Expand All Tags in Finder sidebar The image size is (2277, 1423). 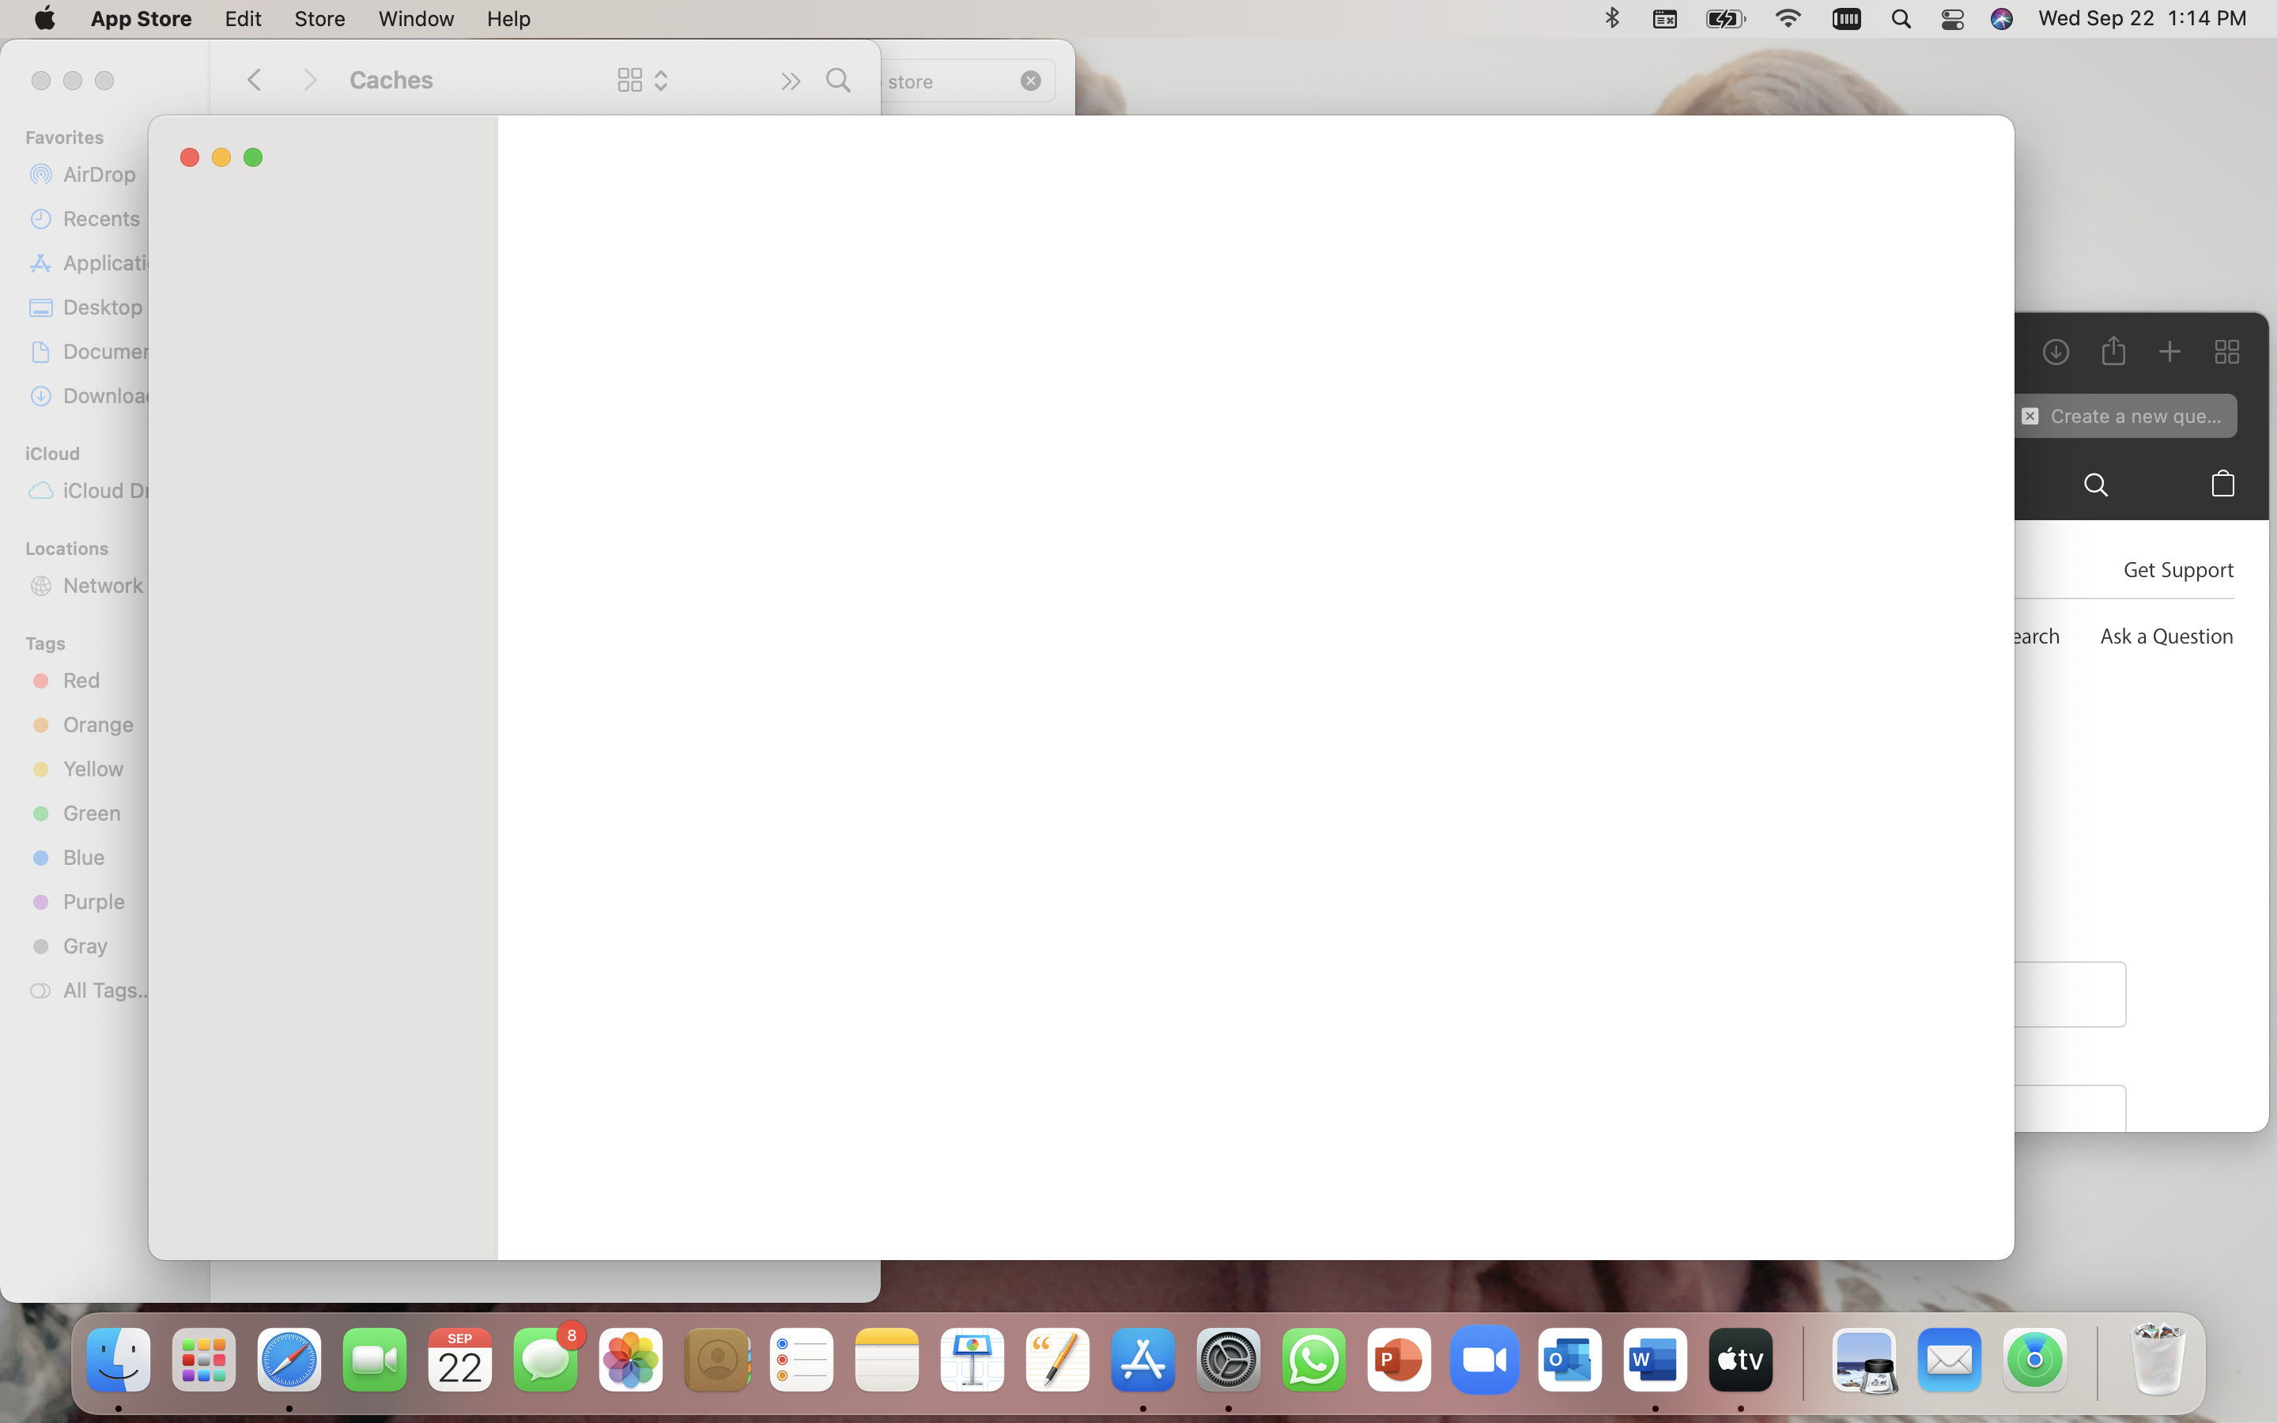pyautogui.click(x=102, y=988)
